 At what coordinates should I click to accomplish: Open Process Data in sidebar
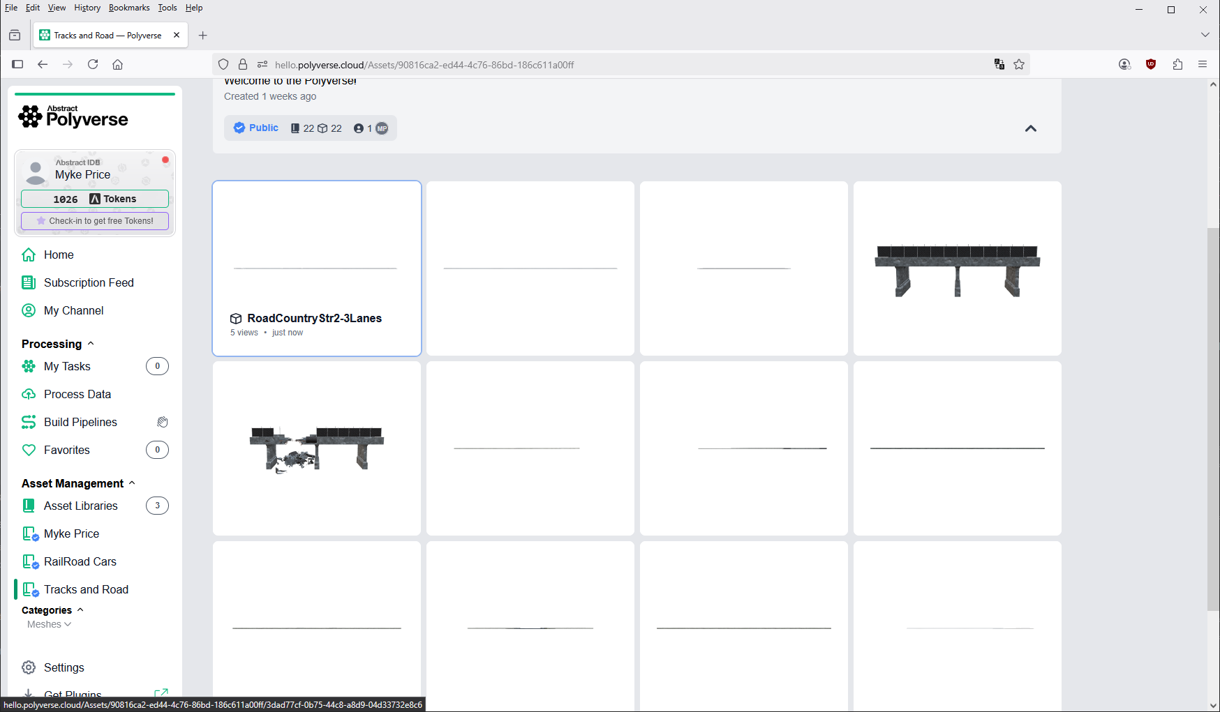(77, 394)
